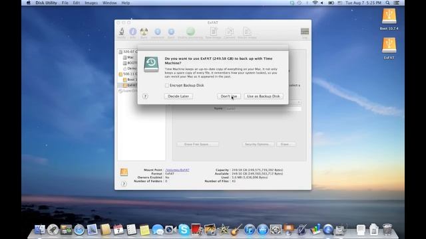Click the Decide Later button
Viewport: 426px width, 239px height.
tap(178, 96)
